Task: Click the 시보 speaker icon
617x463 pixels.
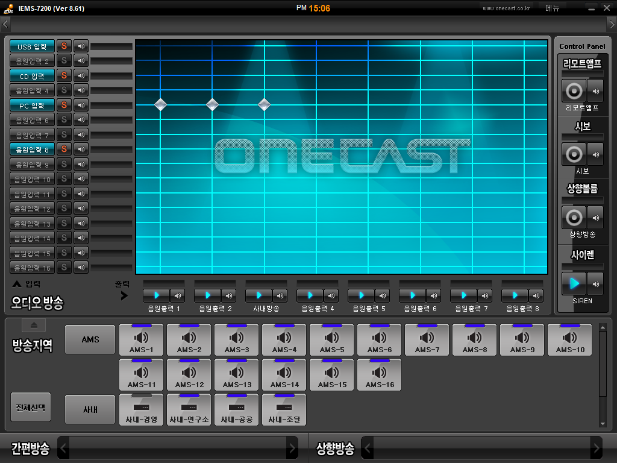Action: pos(595,154)
